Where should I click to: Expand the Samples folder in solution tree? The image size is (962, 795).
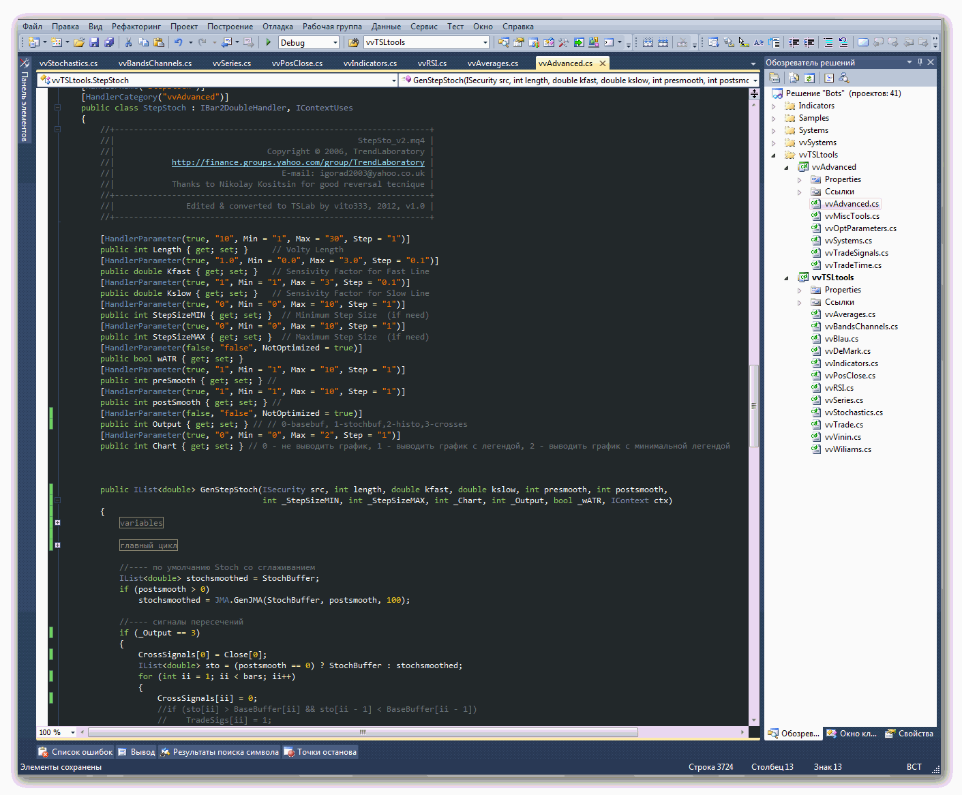point(773,119)
